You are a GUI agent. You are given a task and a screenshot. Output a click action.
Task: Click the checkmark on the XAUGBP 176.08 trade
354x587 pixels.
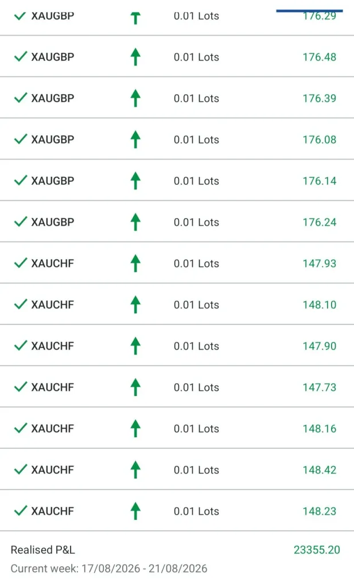(x=21, y=139)
